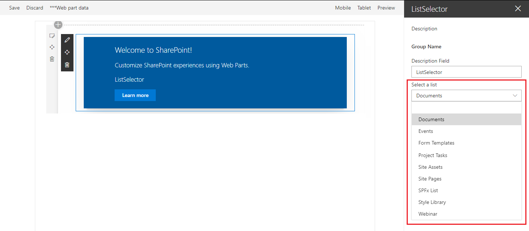529x231 pixels.
Task: Click into the Description Field text box
Action: pyautogui.click(x=466, y=72)
